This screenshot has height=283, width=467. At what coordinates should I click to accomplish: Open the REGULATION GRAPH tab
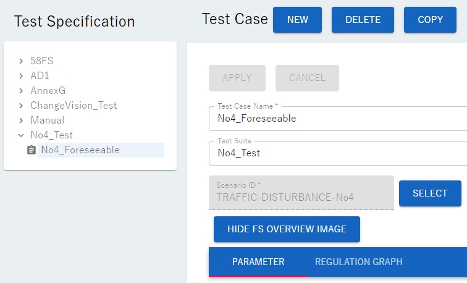pyautogui.click(x=358, y=262)
